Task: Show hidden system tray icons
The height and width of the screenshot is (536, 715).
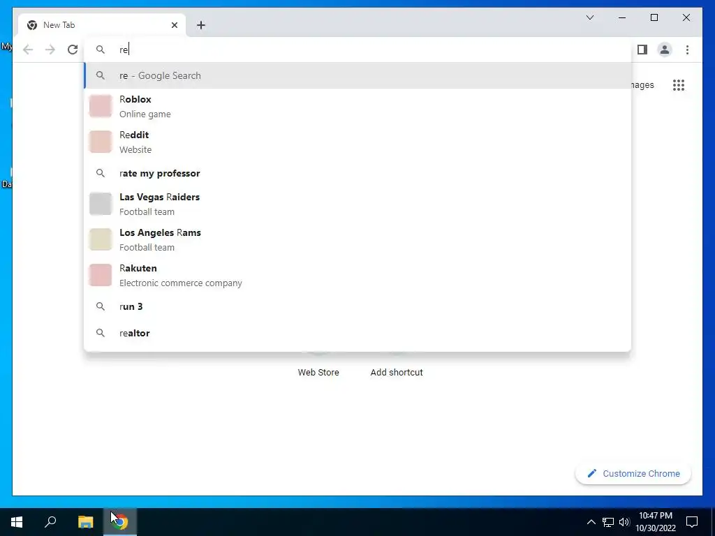Action: point(591,522)
